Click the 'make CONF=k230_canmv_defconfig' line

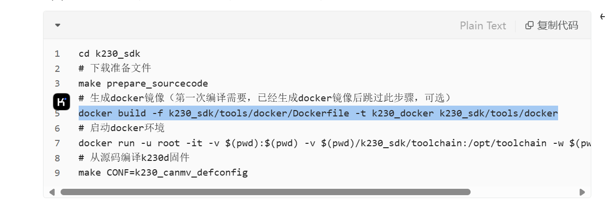tap(163, 173)
